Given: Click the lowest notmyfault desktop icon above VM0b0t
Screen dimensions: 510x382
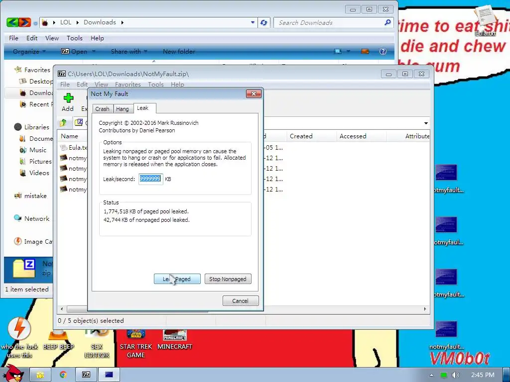Looking at the screenshot, I should (446, 335).
